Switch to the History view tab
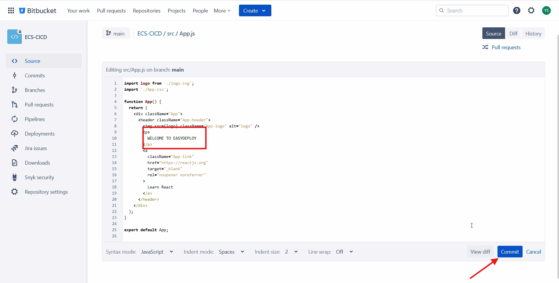The image size is (559, 283). tap(533, 33)
